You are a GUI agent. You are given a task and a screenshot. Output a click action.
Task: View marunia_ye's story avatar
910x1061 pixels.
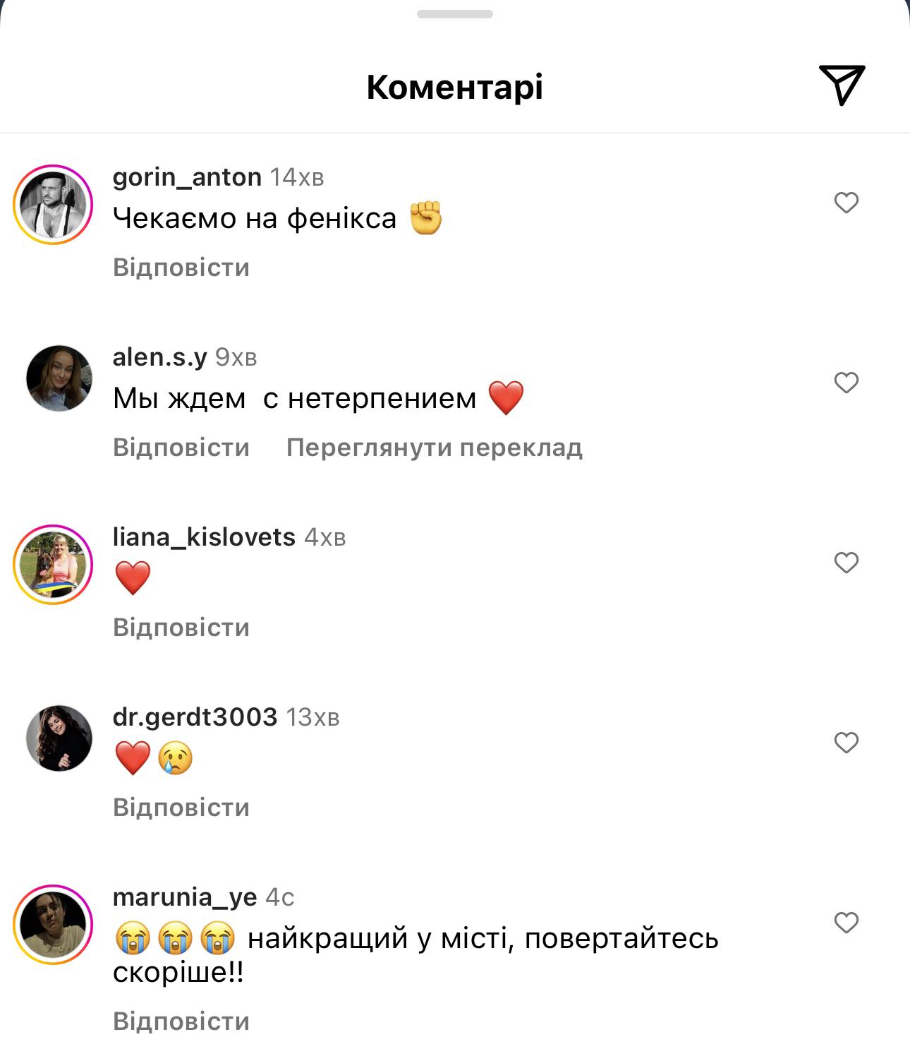54,925
